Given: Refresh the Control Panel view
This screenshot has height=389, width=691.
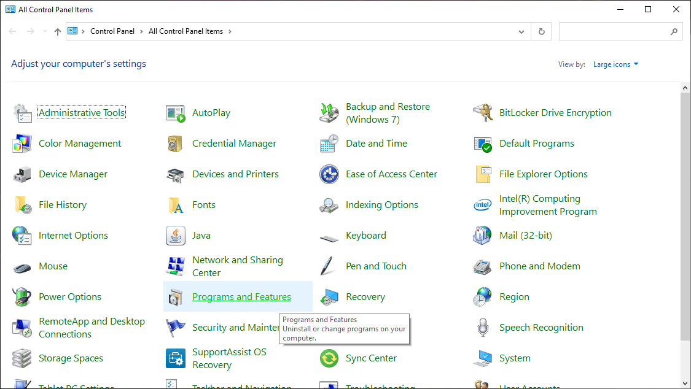Looking at the screenshot, I should (x=542, y=32).
